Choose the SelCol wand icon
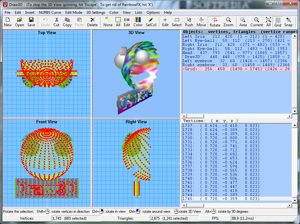The width and height of the screenshot is (300, 224). click(151, 22)
